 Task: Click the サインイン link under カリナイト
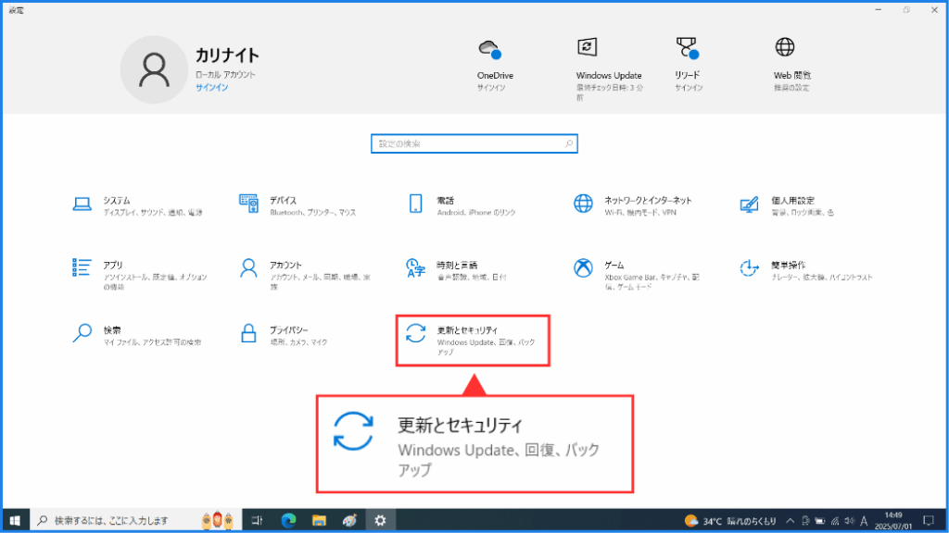pyautogui.click(x=212, y=88)
